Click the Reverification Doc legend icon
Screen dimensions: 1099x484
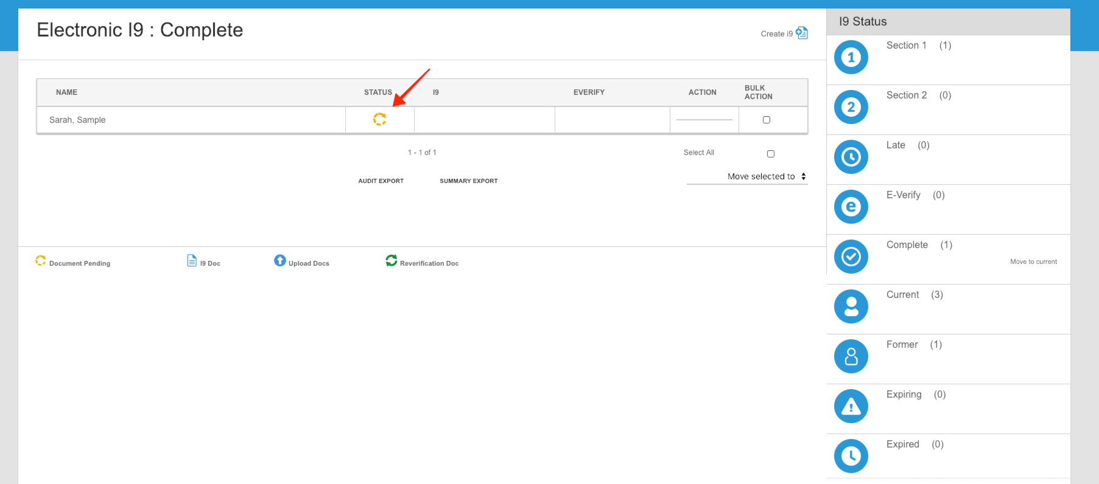391,260
